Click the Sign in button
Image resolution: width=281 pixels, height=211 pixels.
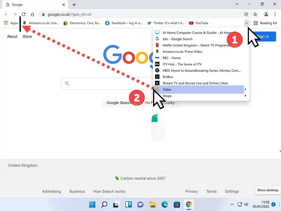pos(263,36)
